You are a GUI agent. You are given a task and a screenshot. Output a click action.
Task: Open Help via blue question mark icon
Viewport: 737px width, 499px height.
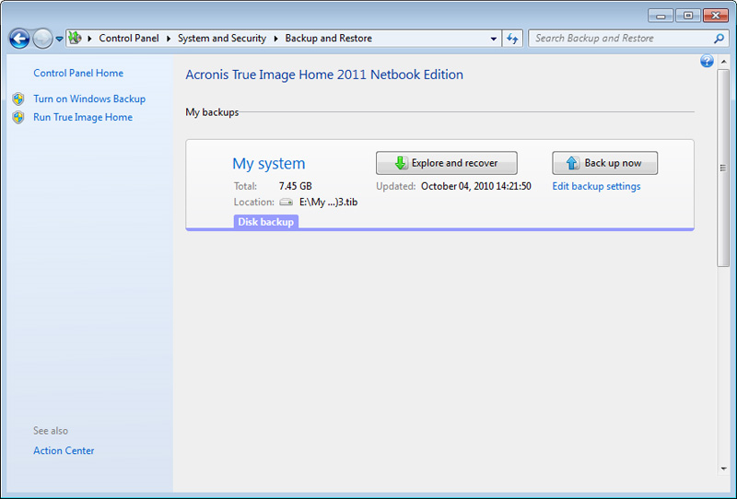(x=707, y=61)
